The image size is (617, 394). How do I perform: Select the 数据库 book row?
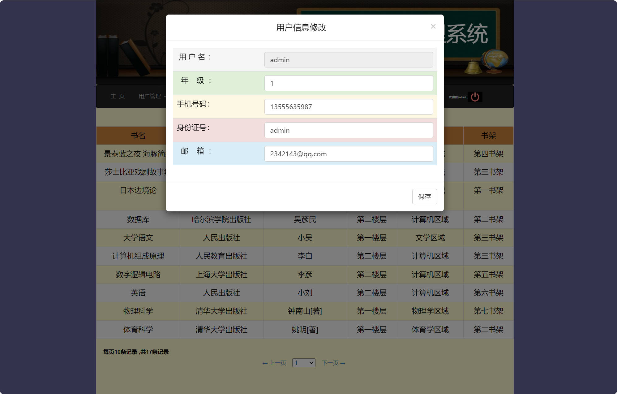(138, 219)
